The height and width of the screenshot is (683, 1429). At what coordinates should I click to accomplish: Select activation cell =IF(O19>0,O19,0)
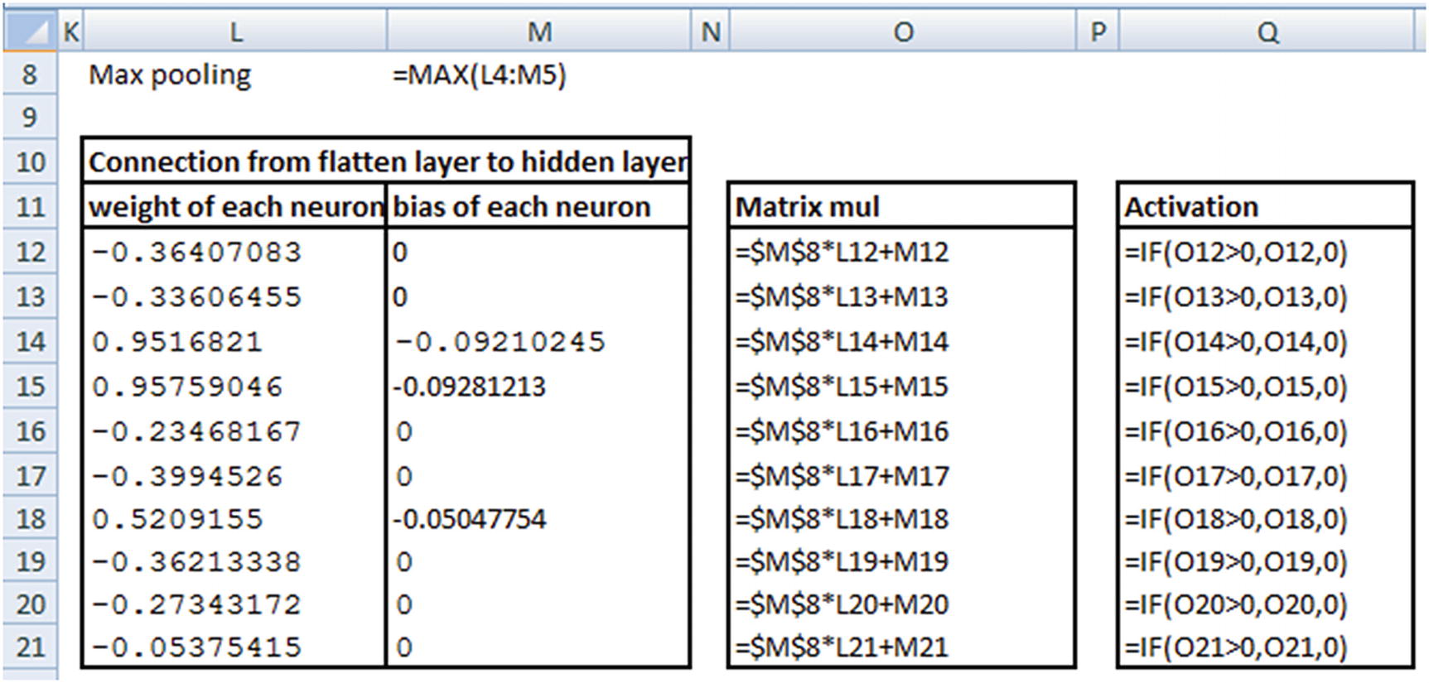coord(1266,561)
